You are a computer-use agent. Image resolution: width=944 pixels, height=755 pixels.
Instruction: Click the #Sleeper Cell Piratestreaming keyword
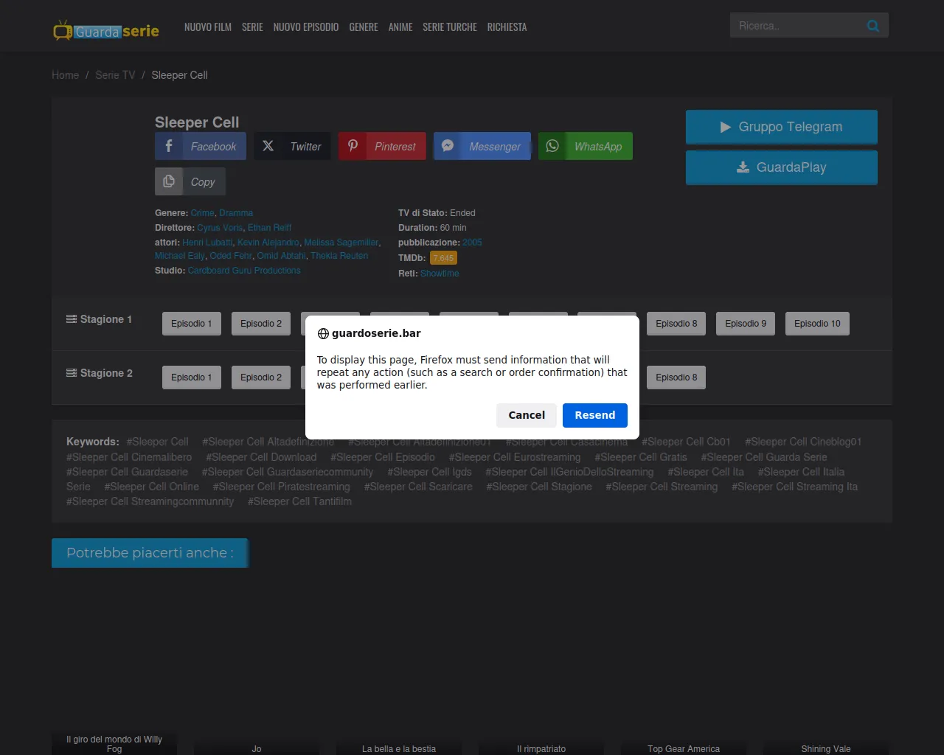282,487
